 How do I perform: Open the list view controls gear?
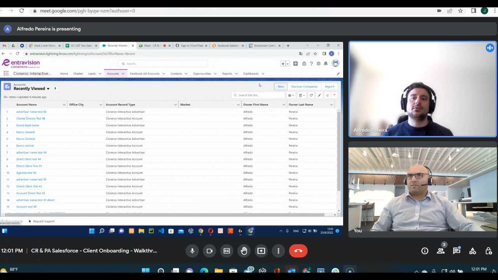(x=289, y=95)
